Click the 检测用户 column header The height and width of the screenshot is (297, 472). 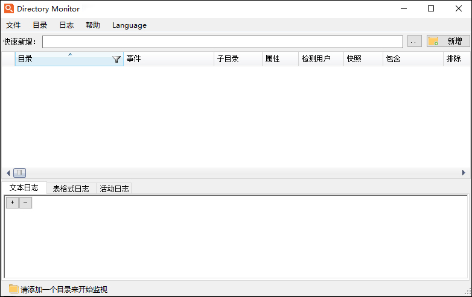click(x=321, y=58)
